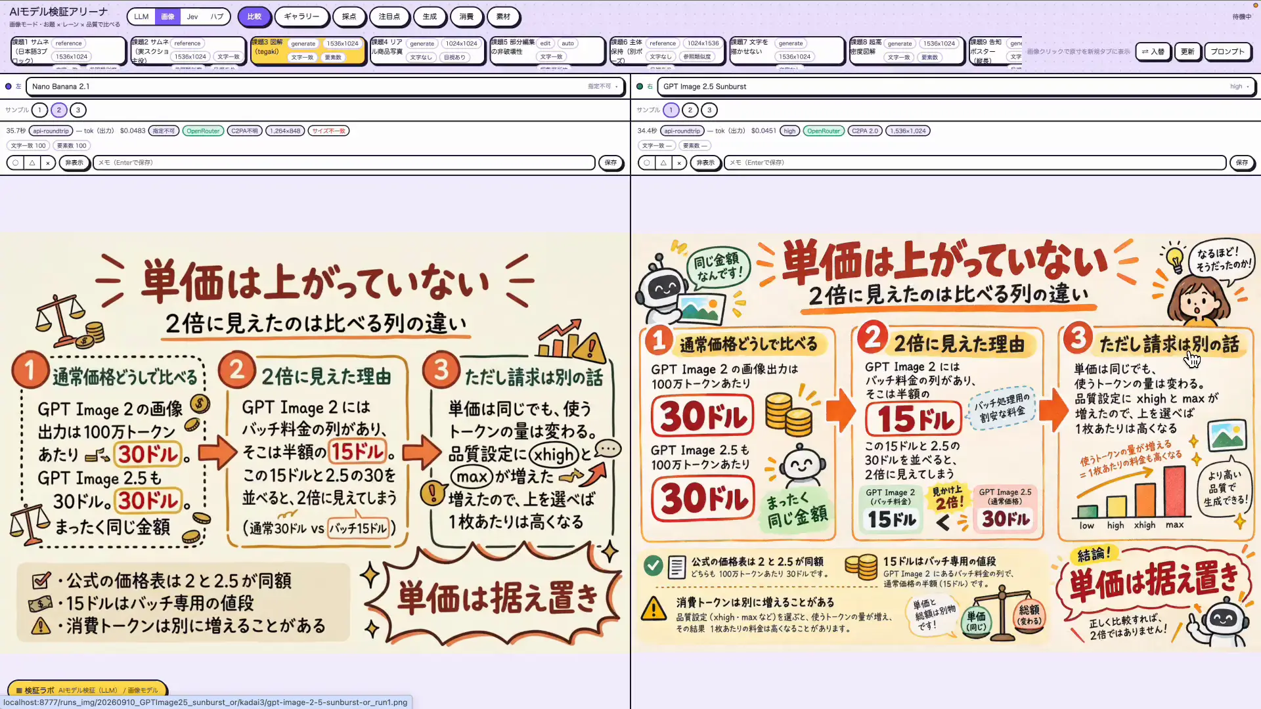The width and height of the screenshot is (1261, 709).
Task: Save the left memo with 保存
Action: point(611,163)
